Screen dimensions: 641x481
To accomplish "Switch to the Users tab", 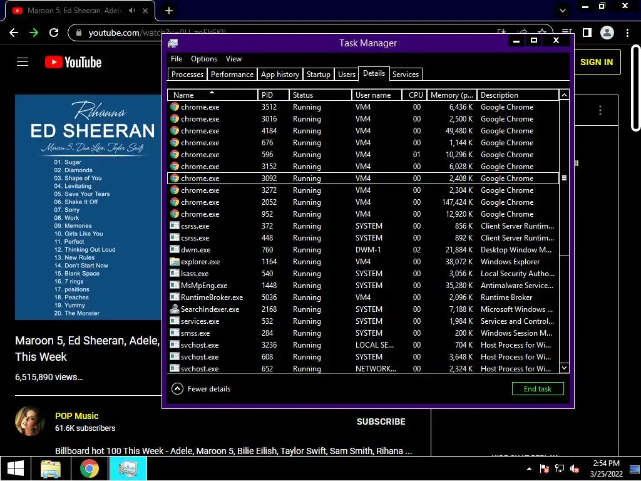I will click(x=347, y=74).
